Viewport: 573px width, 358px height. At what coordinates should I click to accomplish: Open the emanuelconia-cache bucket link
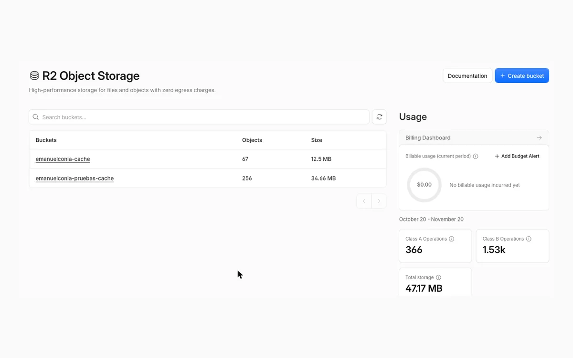(x=63, y=159)
